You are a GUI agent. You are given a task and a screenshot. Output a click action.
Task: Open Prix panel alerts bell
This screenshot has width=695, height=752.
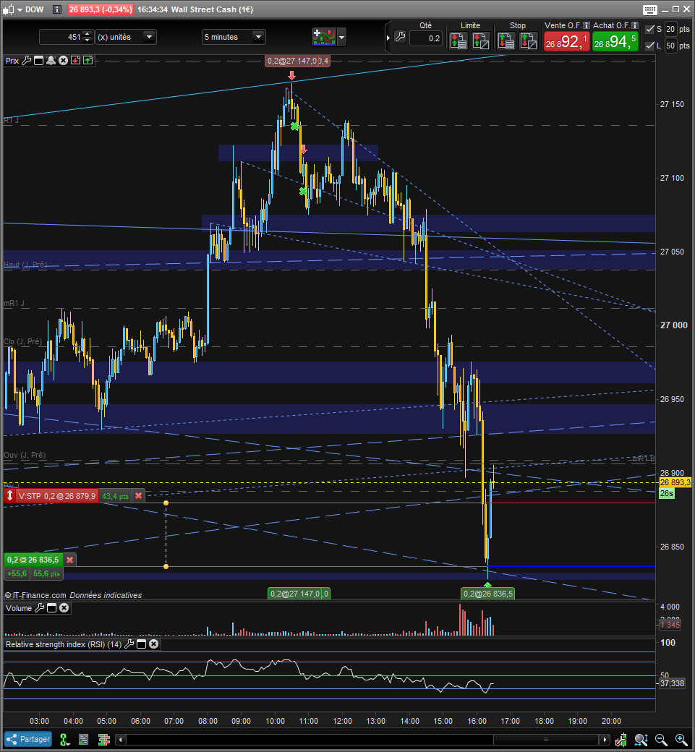(51, 61)
